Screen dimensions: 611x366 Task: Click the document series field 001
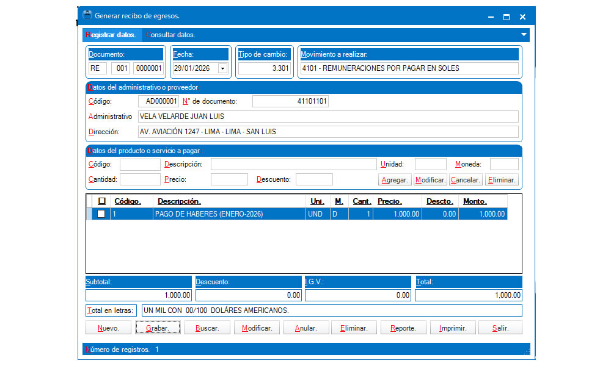tap(120, 68)
